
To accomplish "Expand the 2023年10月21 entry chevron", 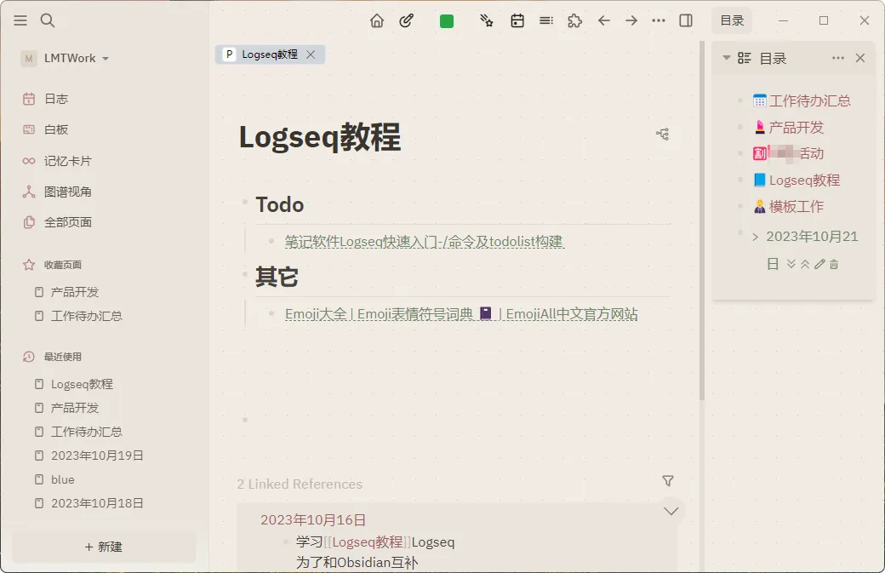I will 755,237.
